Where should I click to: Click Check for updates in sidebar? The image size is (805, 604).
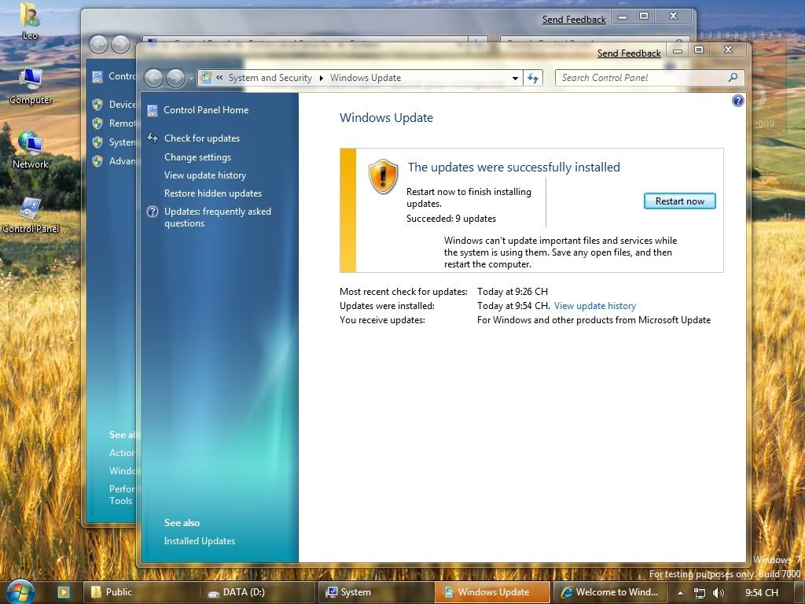202,138
